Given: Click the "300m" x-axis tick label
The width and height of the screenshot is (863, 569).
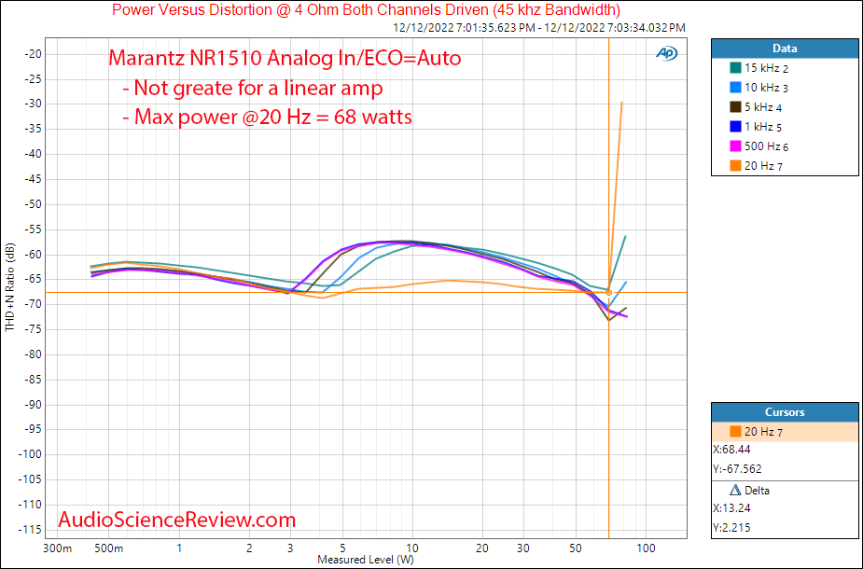Looking at the screenshot, I should point(57,548).
